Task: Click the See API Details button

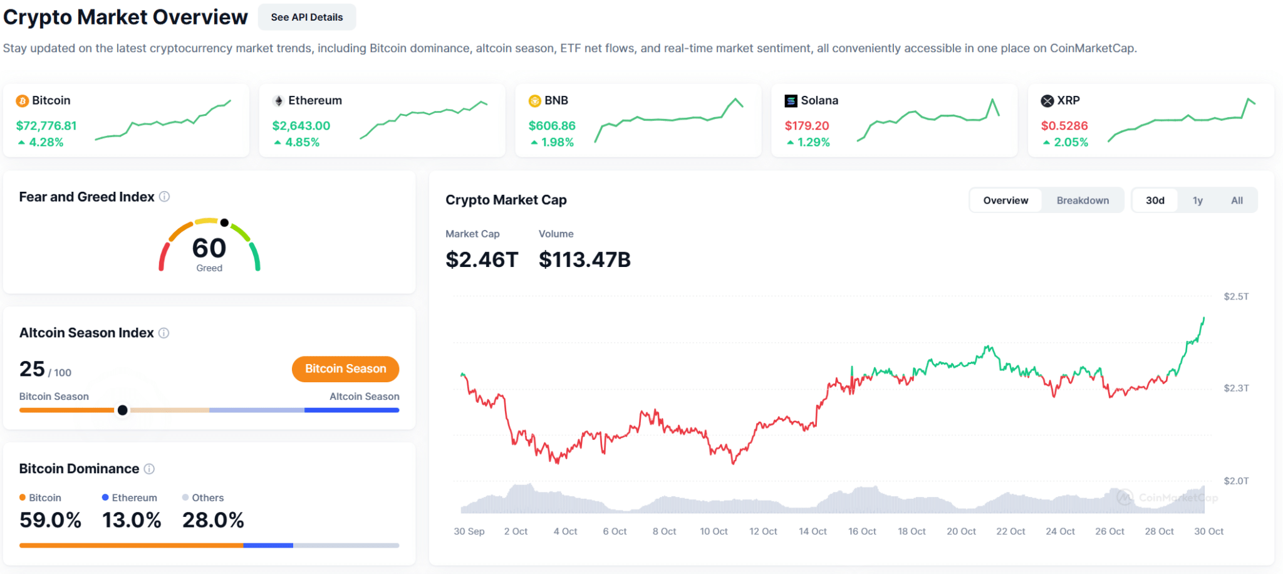Action: pos(307,17)
